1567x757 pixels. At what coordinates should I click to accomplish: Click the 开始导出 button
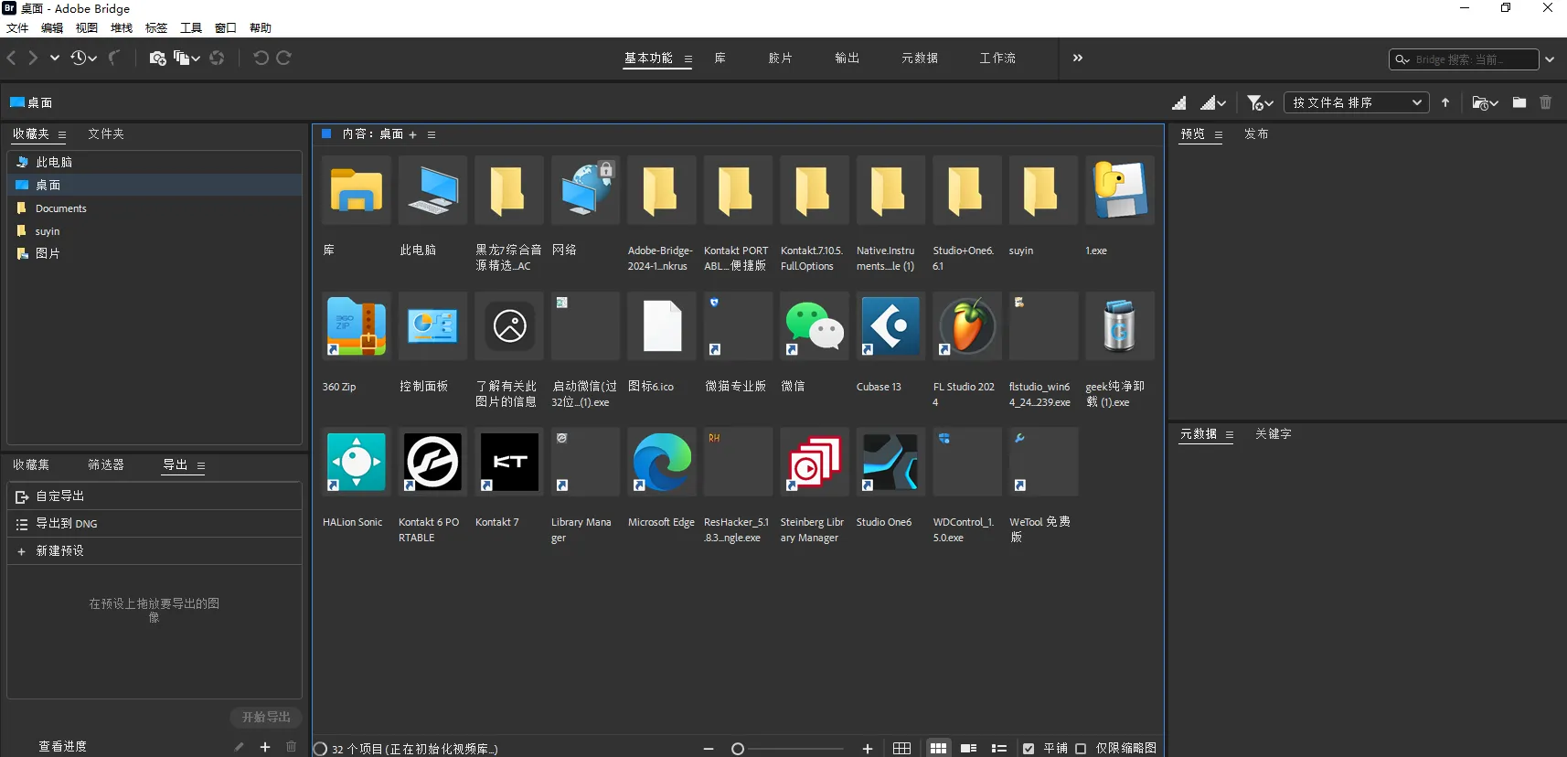coord(266,717)
